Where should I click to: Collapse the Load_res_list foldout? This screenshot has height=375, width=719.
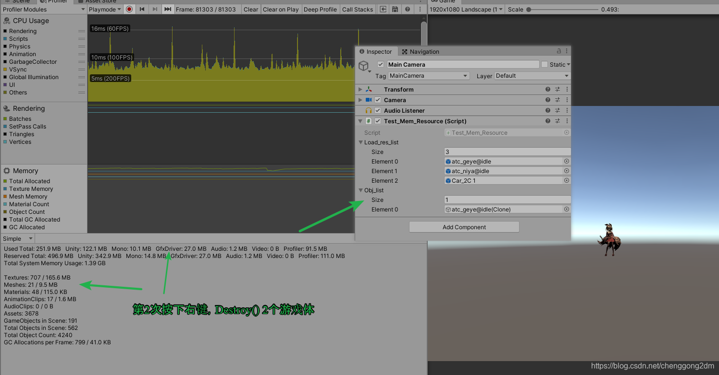(360, 142)
